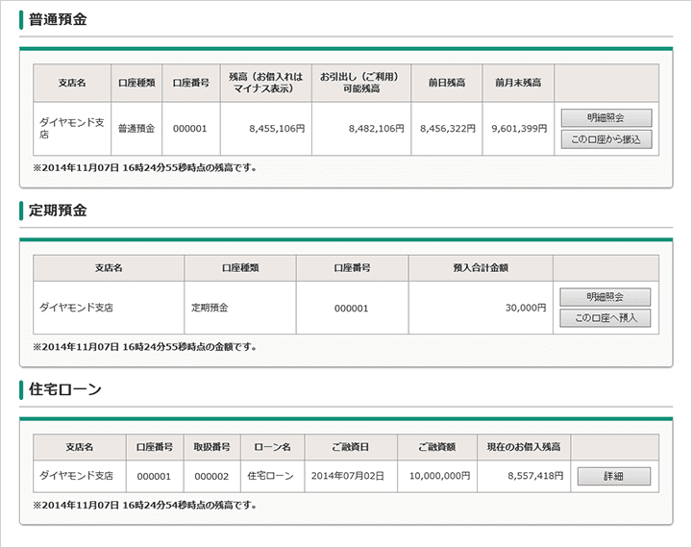
Task: Click the ご融資額 column header
Action: click(437, 447)
